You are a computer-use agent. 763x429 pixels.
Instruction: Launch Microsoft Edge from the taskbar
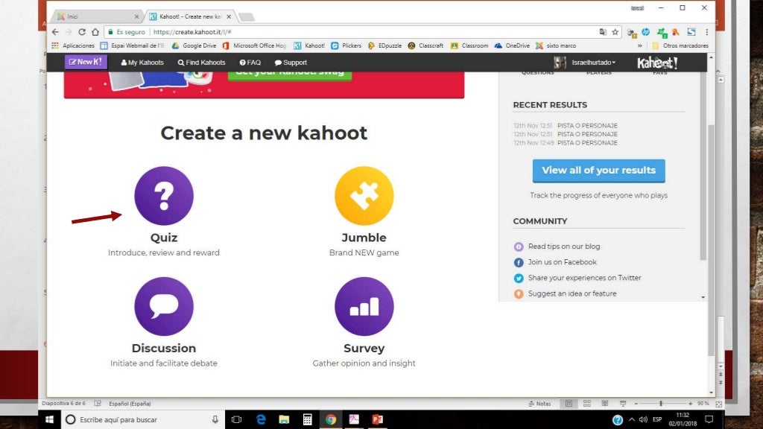coord(261,419)
